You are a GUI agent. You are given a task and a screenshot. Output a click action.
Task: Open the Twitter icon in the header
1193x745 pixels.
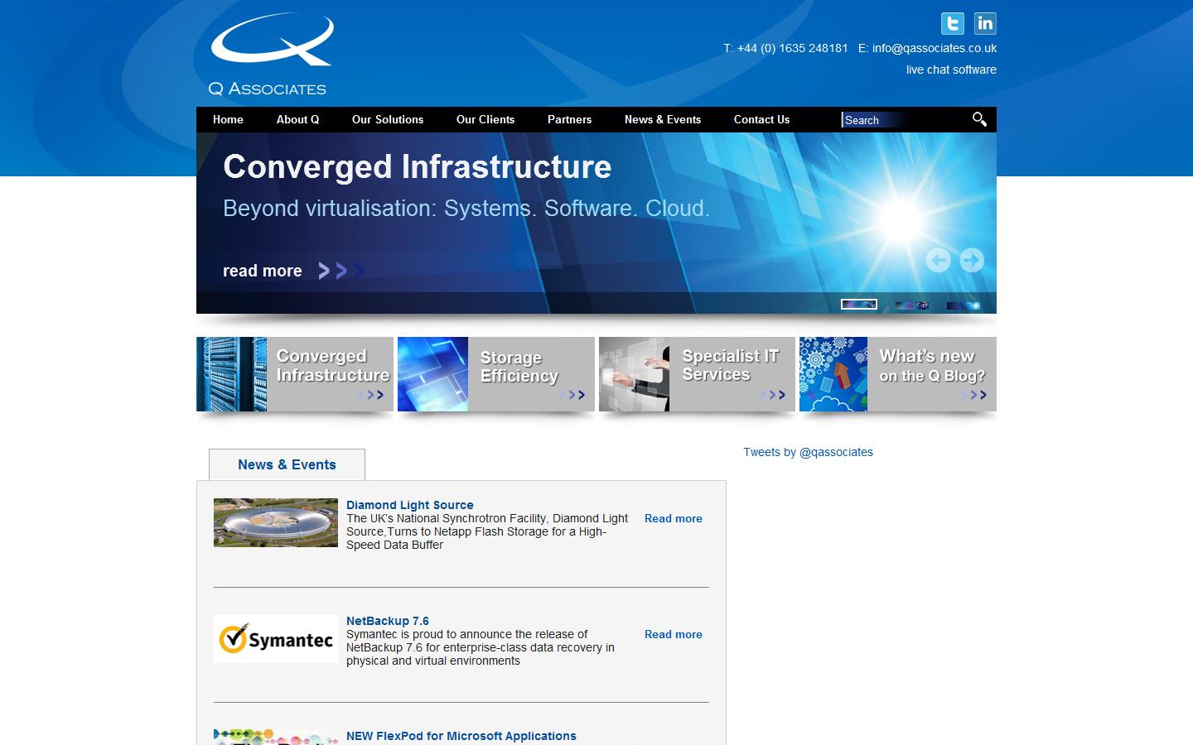[x=953, y=23]
